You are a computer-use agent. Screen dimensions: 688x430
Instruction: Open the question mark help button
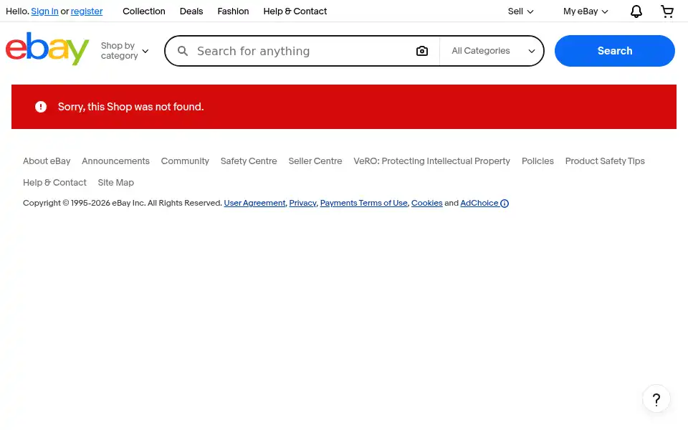(x=656, y=399)
